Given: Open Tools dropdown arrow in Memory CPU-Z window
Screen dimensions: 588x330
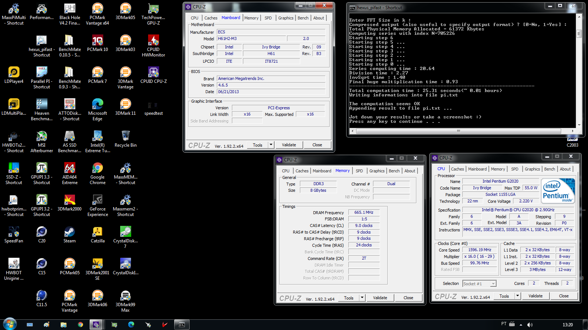Looking at the screenshot, I should pos(362,298).
